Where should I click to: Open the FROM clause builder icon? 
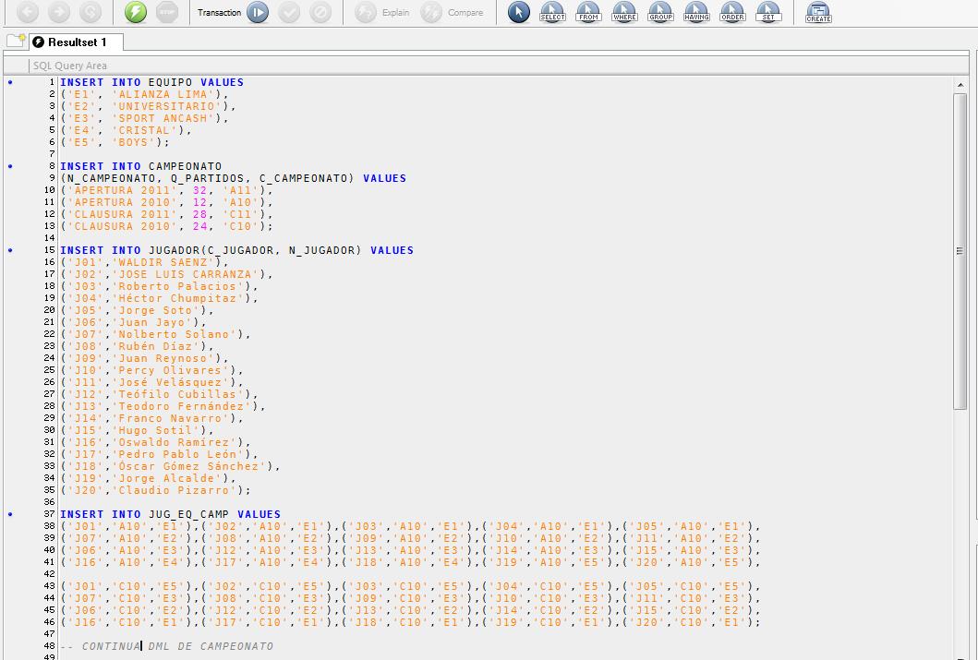coord(588,12)
